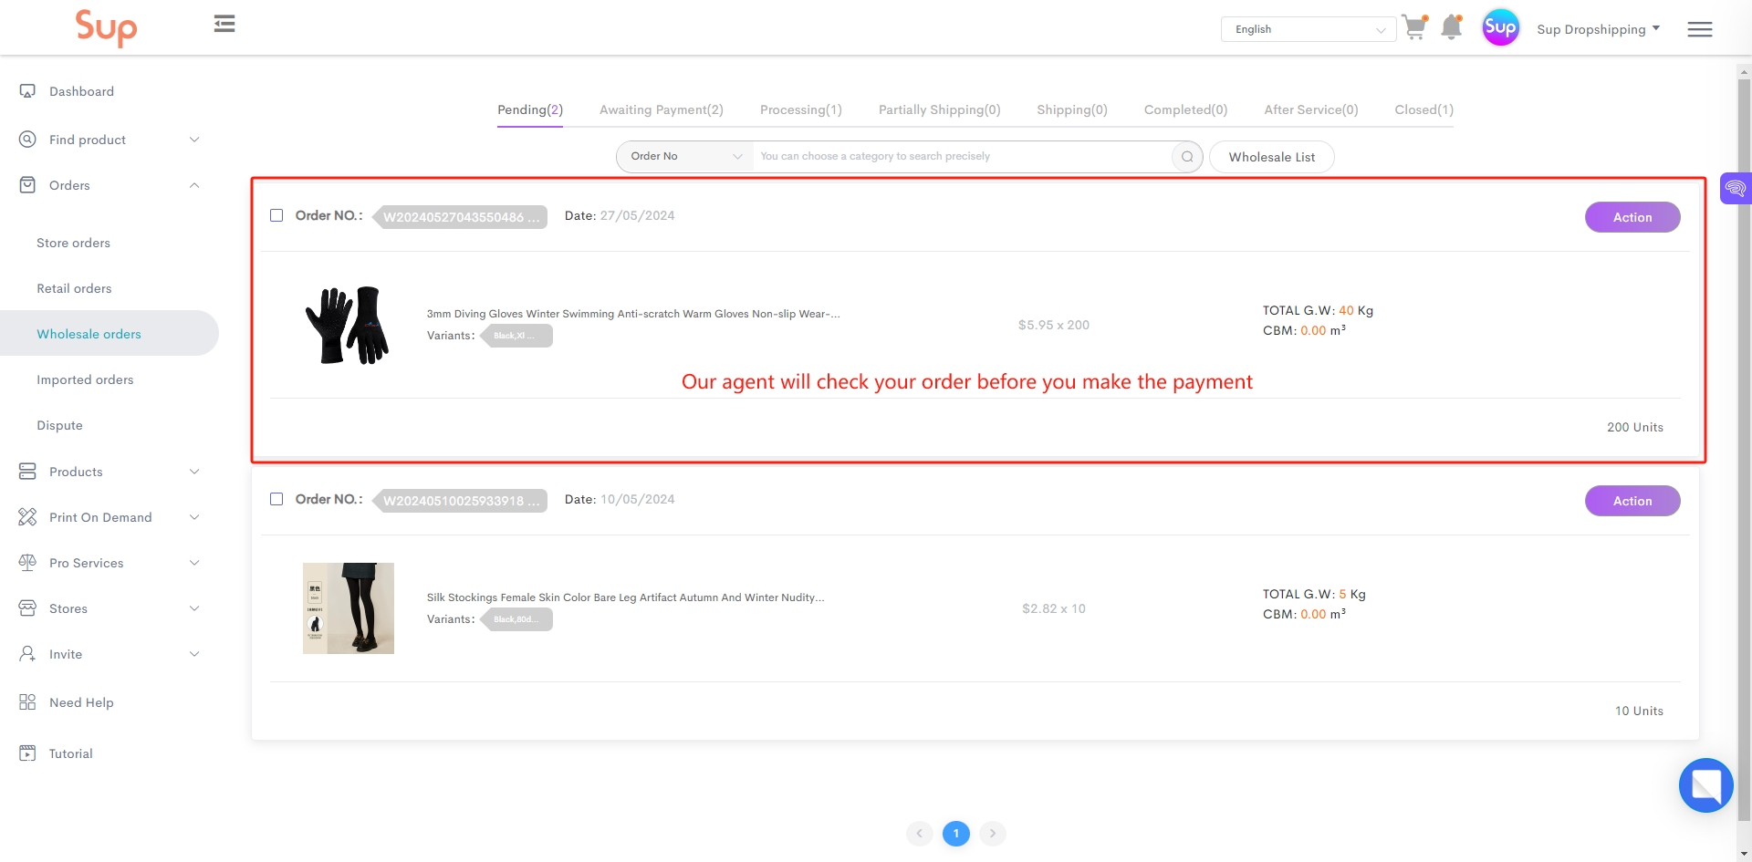Click Action button for stockings order

(1632, 501)
